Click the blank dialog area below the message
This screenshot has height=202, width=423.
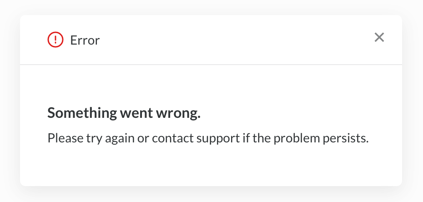tap(211, 166)
